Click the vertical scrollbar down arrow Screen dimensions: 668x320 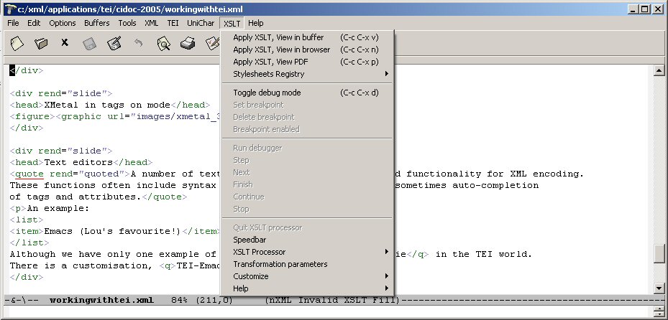(659, 288)
